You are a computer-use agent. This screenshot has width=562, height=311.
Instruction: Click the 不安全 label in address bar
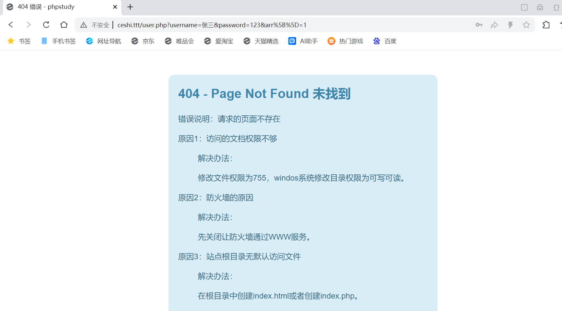[x=100, y=25]
